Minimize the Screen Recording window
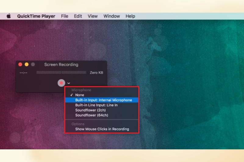 coord(27,64)
